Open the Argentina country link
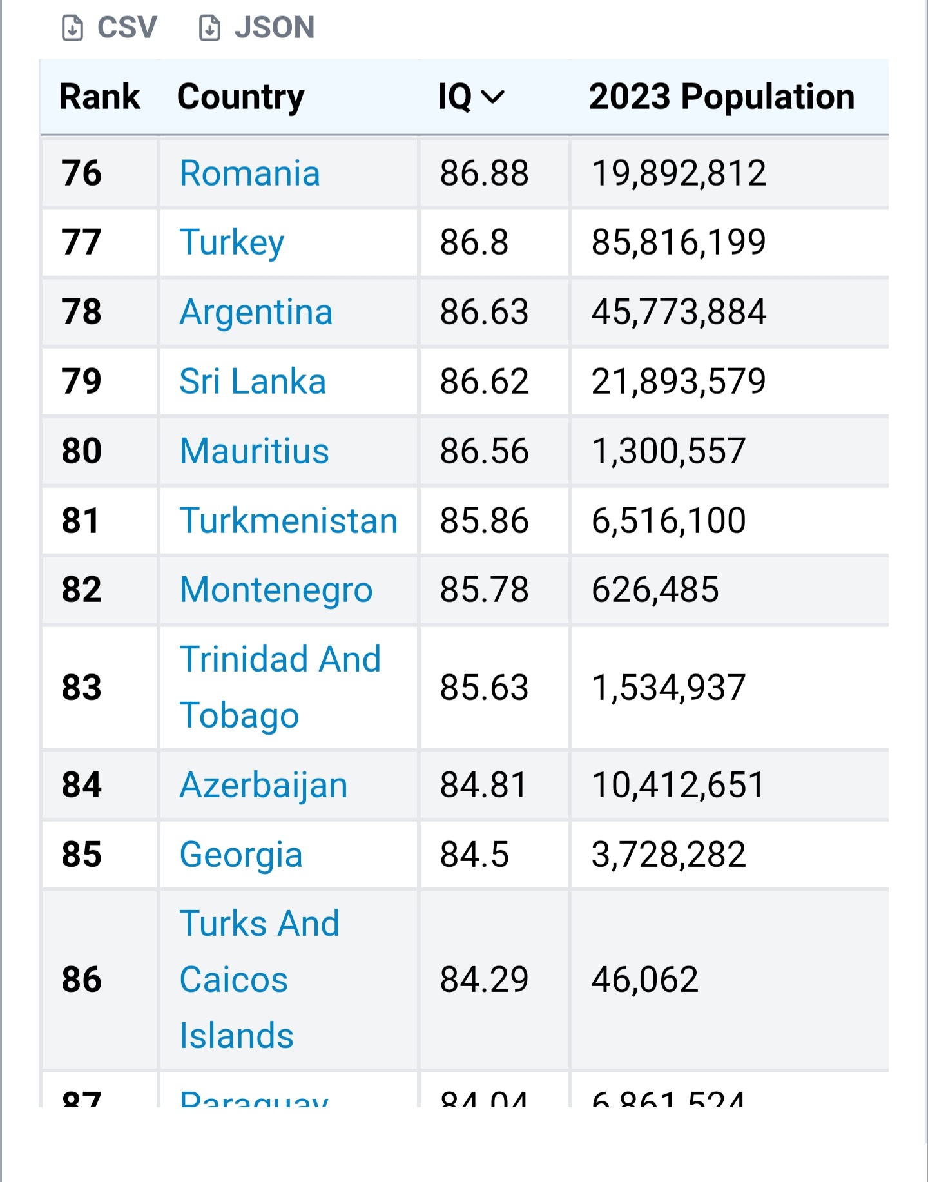 pyautogui.click(x=256, y=313)
